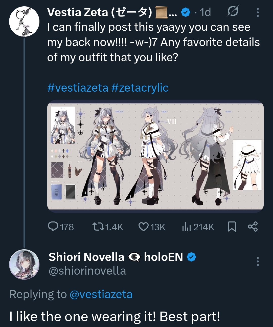This screenshot has width=273, height=327.
Task: Open the #zetacrylic hashtag
Action: point(140,88)
